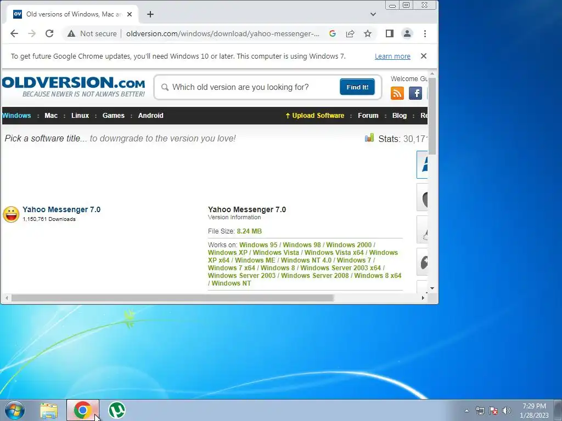Click Upload Software link

[x=314, y=116]
